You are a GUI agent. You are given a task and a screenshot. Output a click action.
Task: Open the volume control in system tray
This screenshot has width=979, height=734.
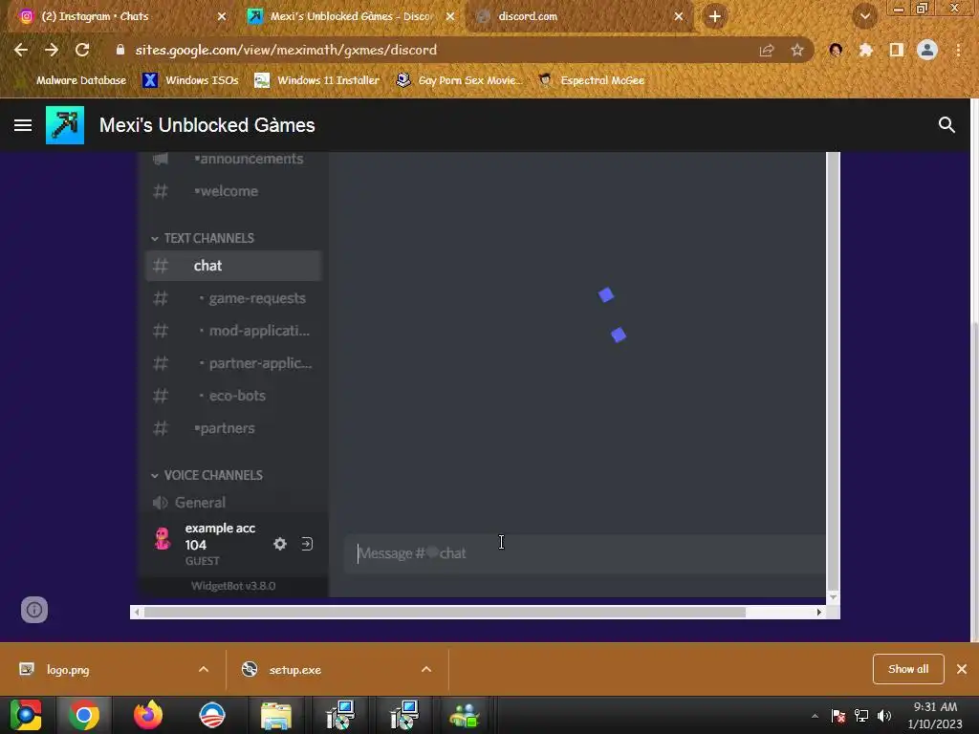click(x=884, y=716)
